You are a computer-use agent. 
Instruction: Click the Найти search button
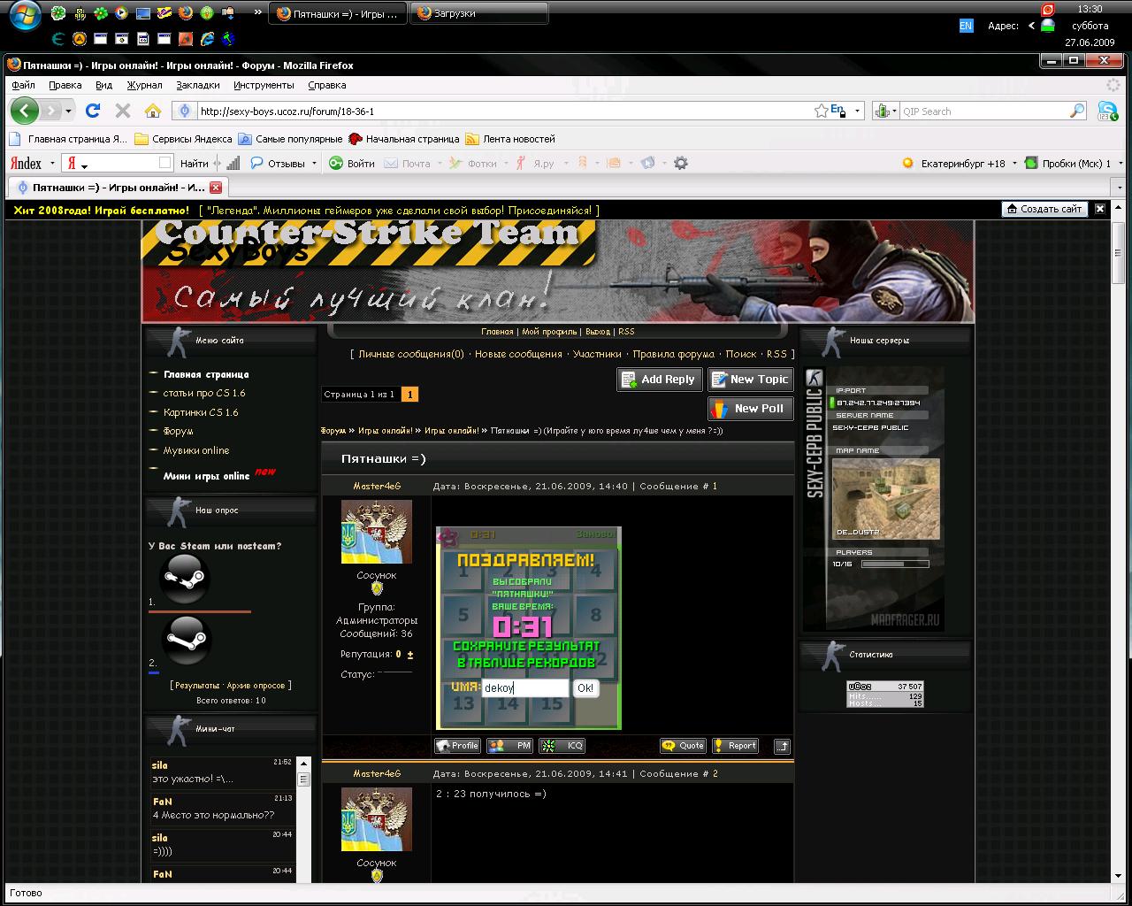(x=194, y=164)
